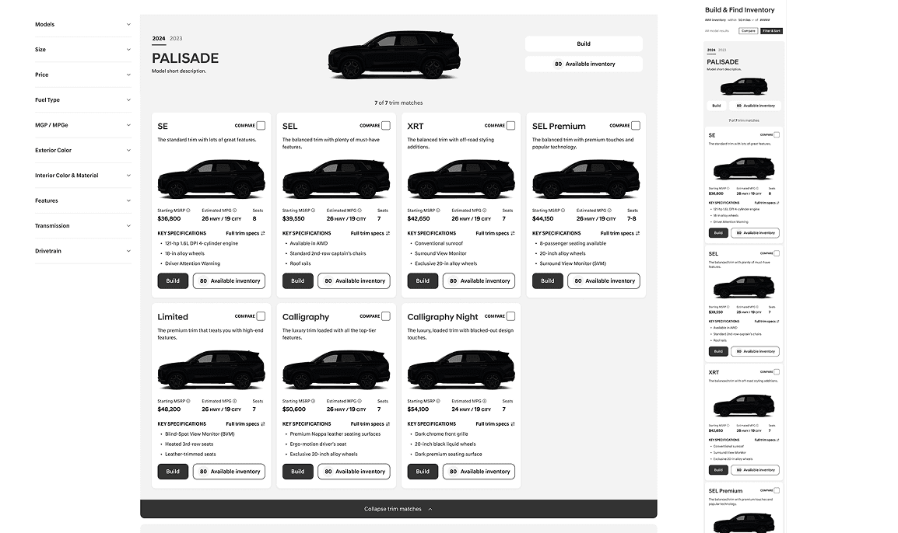Check Compare box for Calligraphy Night trim
This screenshot has height=533, width=898.
510,315
